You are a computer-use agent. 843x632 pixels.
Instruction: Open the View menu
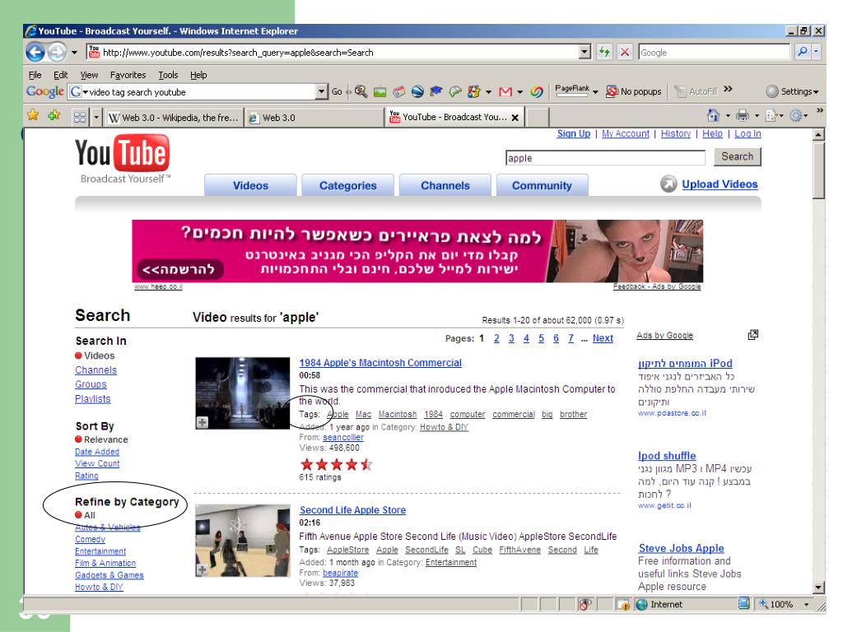pos(89,75)
